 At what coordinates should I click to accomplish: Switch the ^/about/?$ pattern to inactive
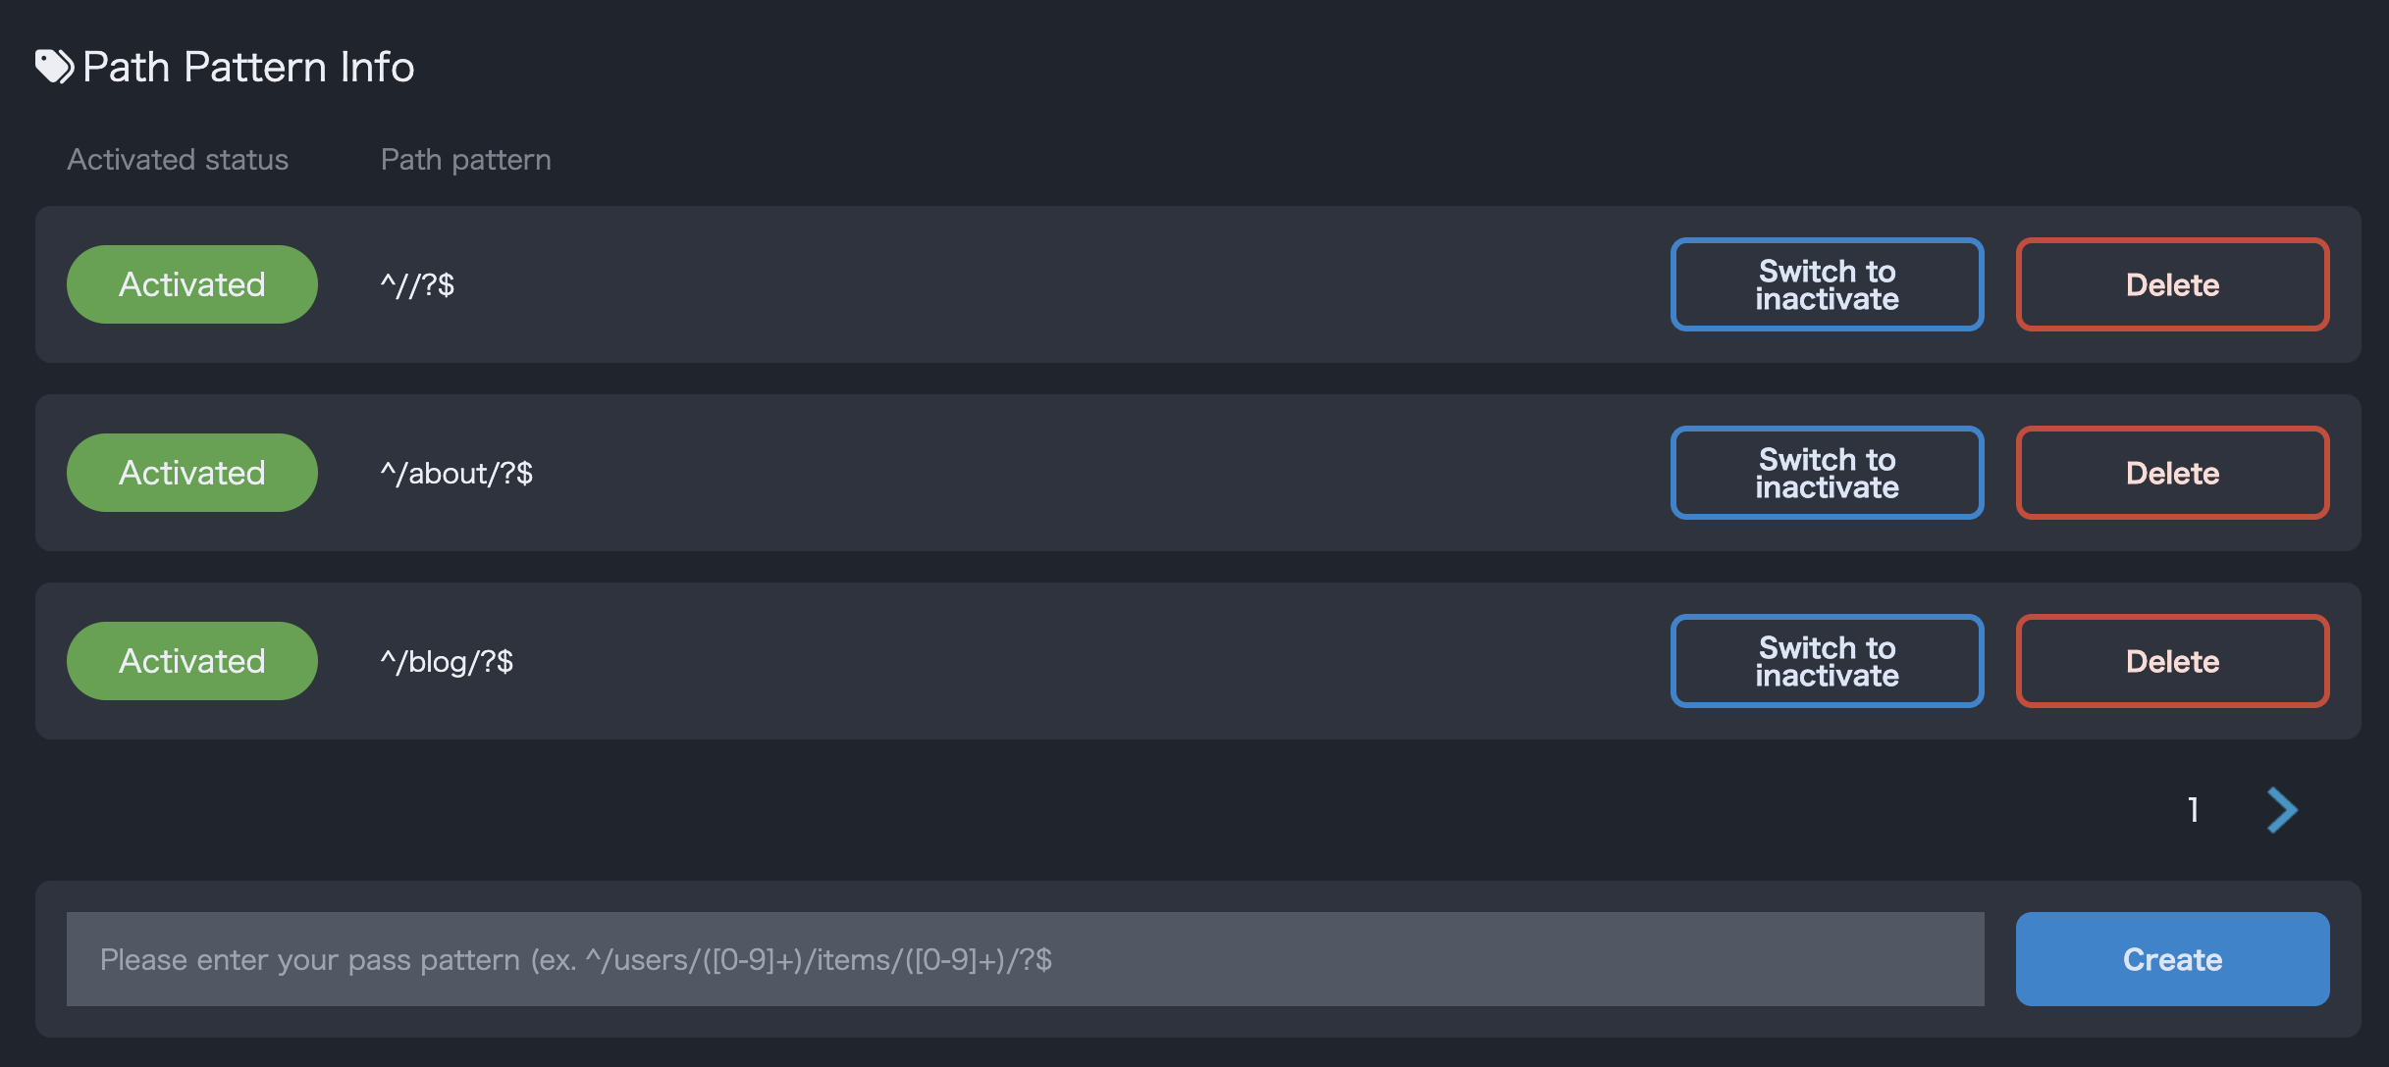click(1827, 473)
